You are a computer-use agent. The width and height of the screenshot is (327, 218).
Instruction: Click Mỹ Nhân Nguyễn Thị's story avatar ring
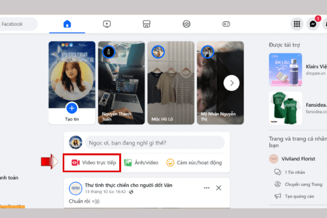pyautogui.click(x=207, y=52)
